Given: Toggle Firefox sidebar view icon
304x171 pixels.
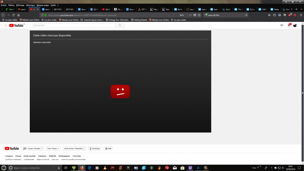Looking at the screenshot, I should 275,15.
